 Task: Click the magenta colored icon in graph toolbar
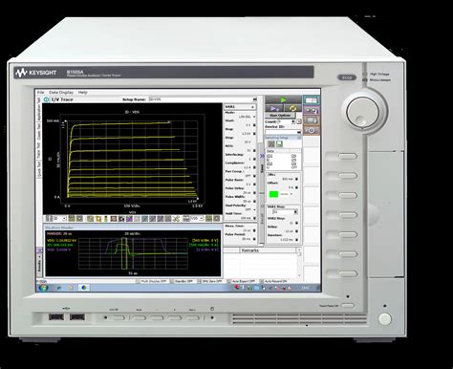tap(129, 219)
